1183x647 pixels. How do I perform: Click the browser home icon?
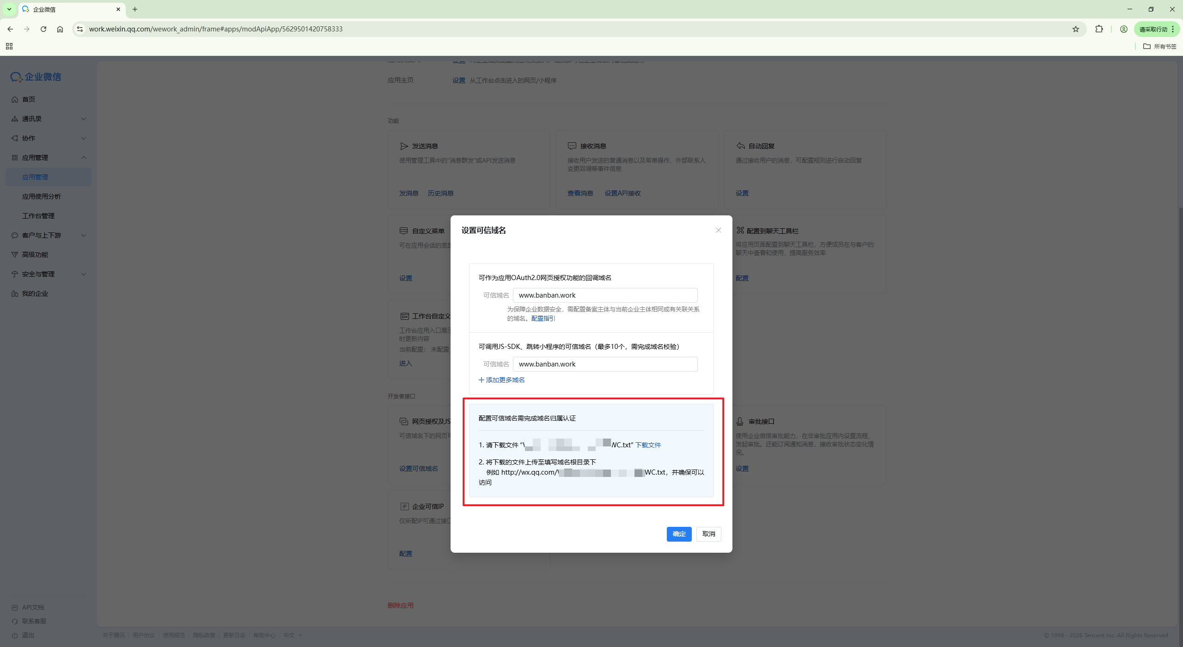60,29
